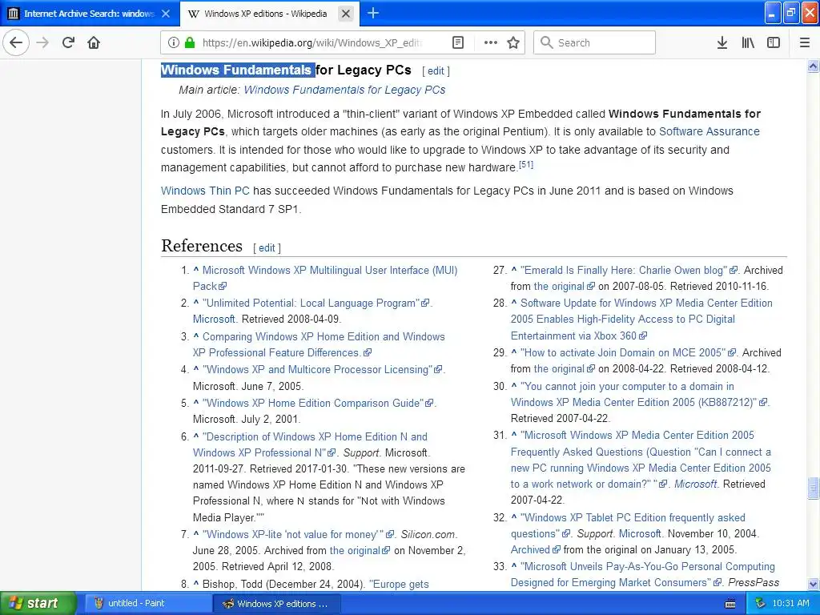Open the "Europe gets" link in reference 8

pyautogui.click(x=399, y=584)
